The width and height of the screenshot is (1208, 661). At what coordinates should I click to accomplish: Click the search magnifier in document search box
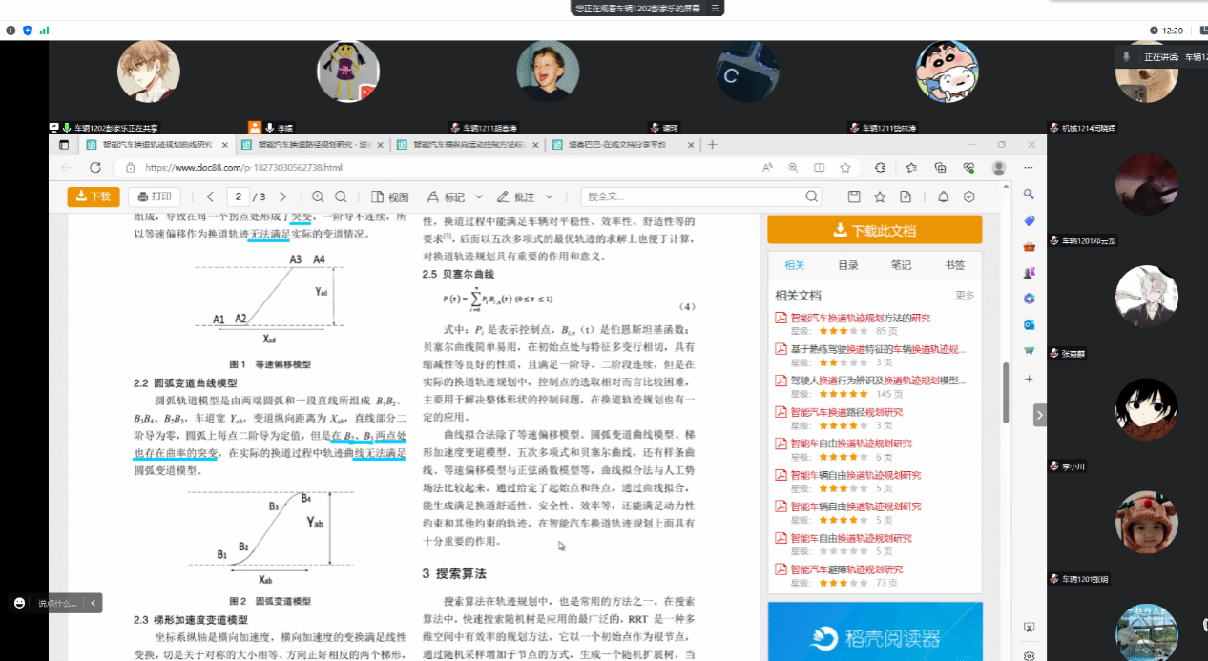pyautogui.click(x=811, y=196)
